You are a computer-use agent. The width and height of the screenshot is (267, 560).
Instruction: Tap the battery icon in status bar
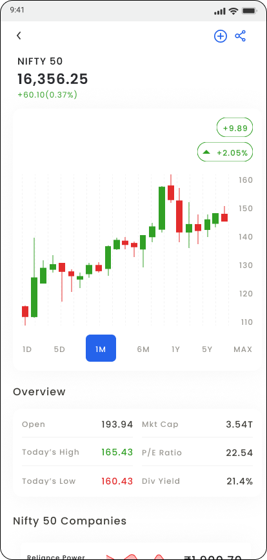tap(248, 11)
